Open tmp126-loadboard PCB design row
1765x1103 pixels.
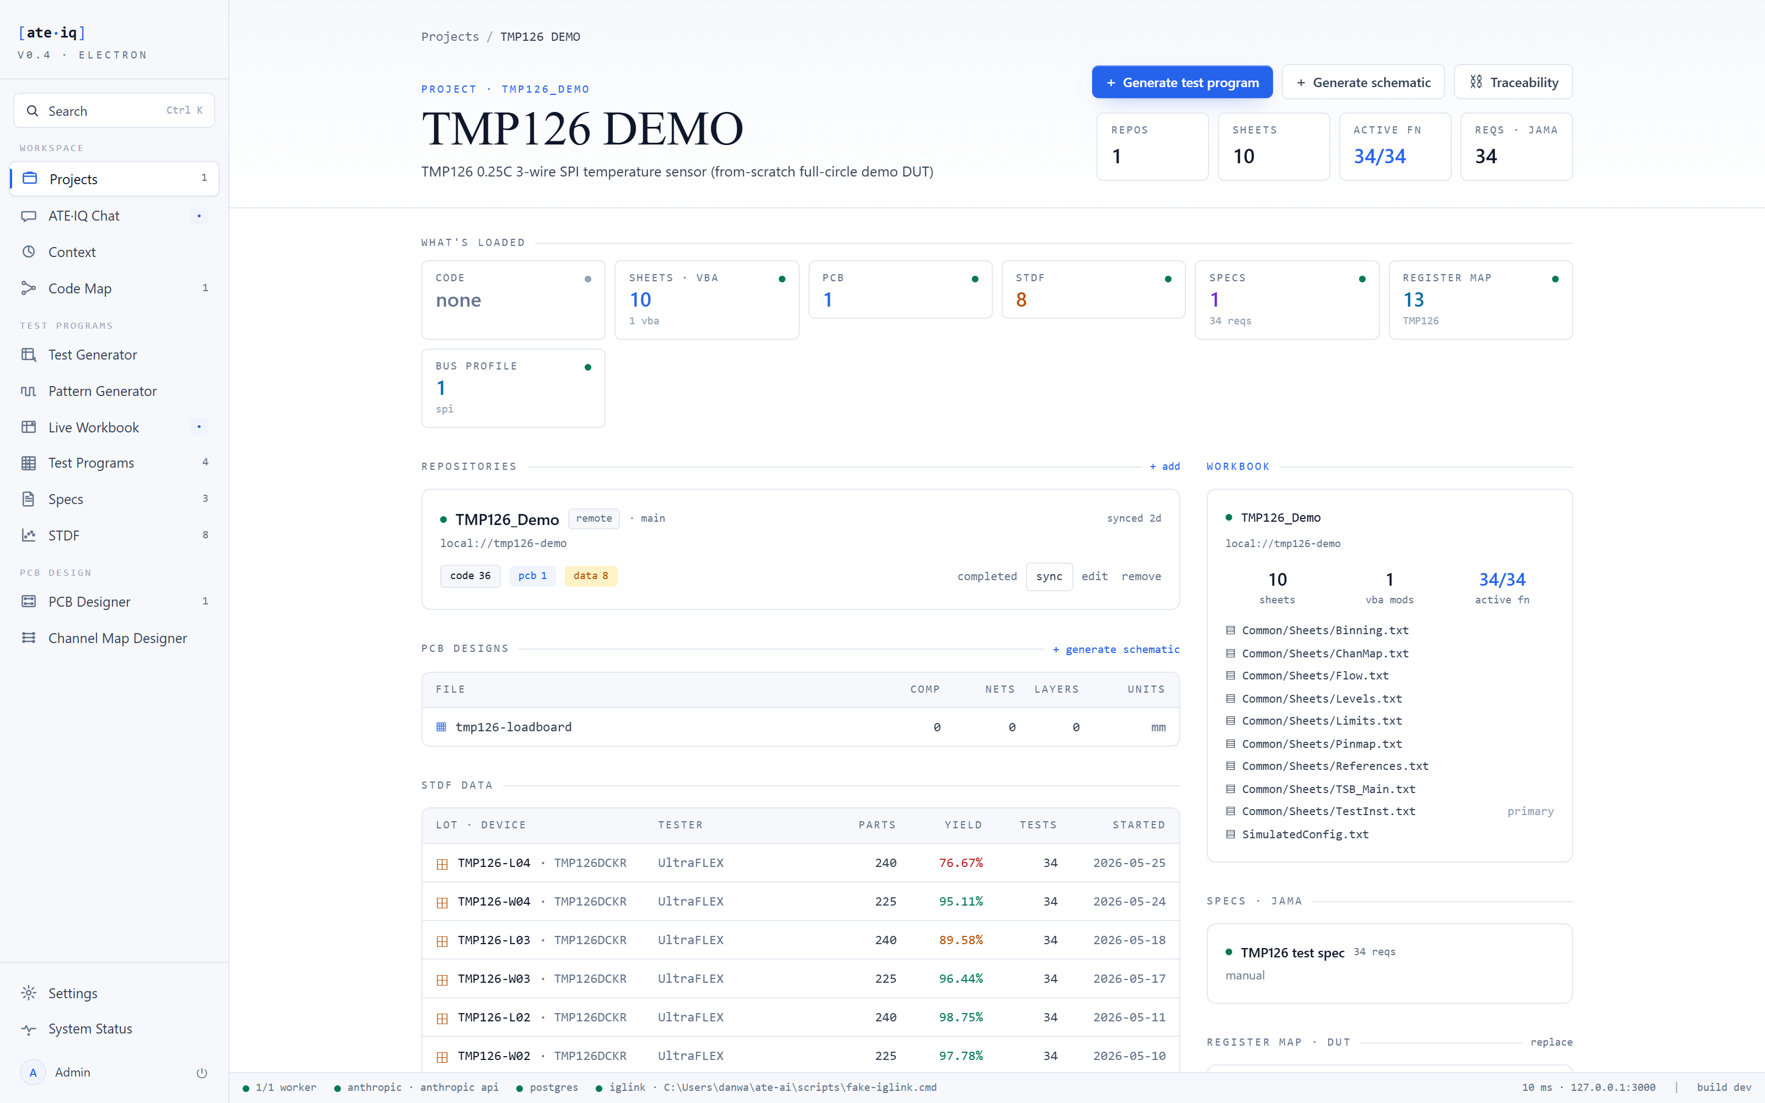[x=801, y=726]
